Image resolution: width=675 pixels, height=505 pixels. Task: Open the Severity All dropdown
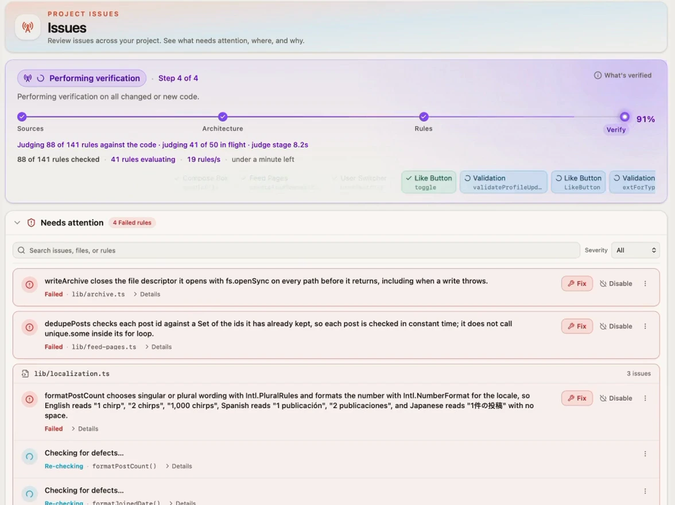pyautogui.click(x=635, y=250)
